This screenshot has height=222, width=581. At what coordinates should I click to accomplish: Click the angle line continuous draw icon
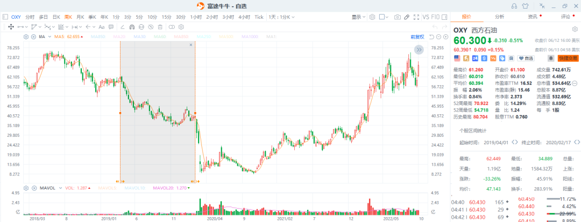122,27
